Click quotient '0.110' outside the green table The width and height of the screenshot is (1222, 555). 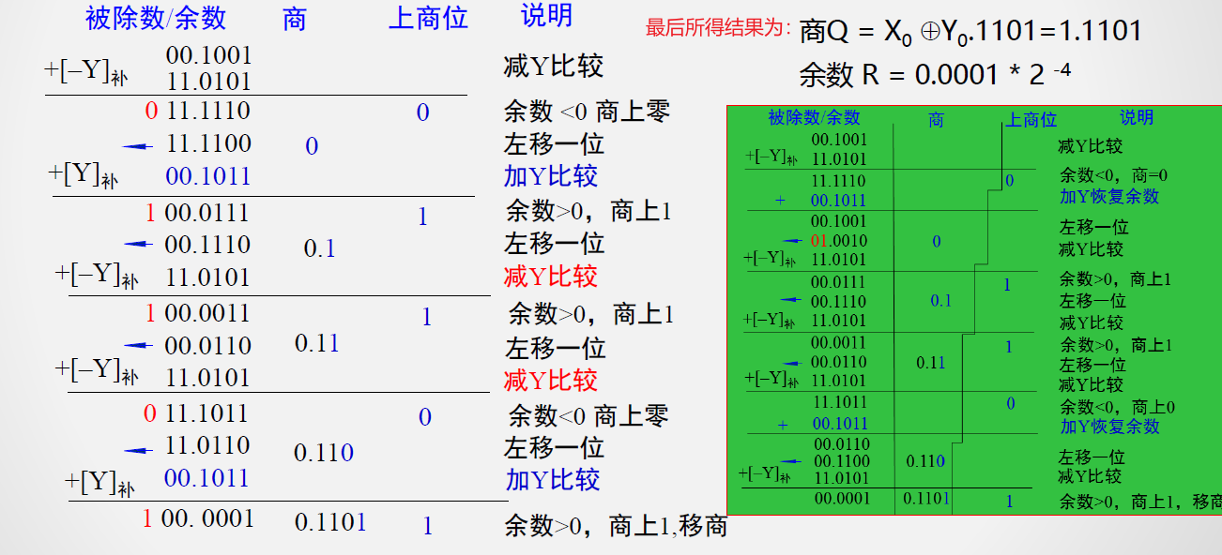[x=324, y=453]
